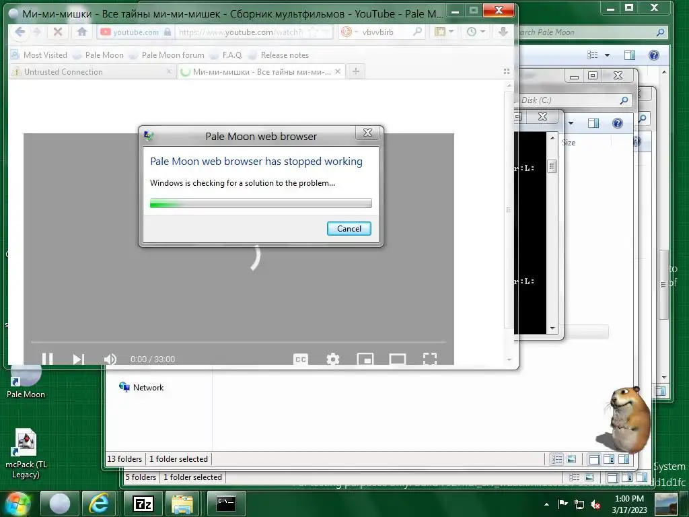Image resolution: width=689 pixels, height=517 pixels.
Task: Stop loading the page in Pale Moon
Action: pos(58,32)
